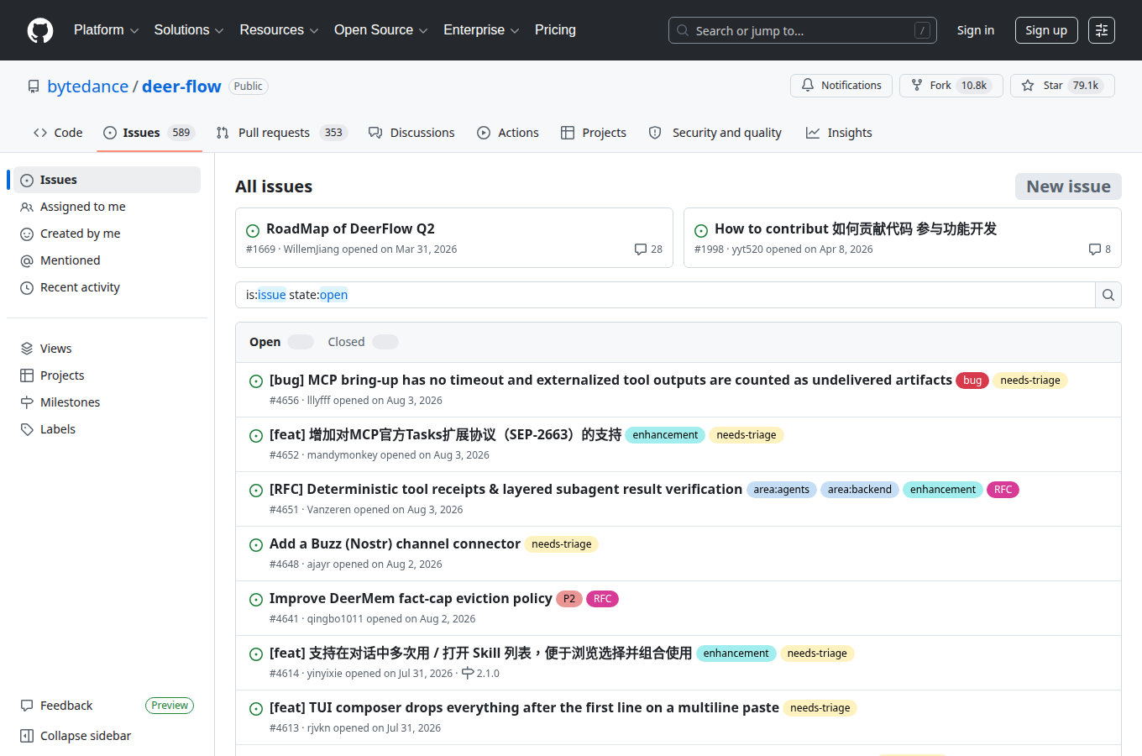Open RFC Deterministic tool receipts issue
The width and height of the screenshot is (1142, 756).
coord(506,489)
